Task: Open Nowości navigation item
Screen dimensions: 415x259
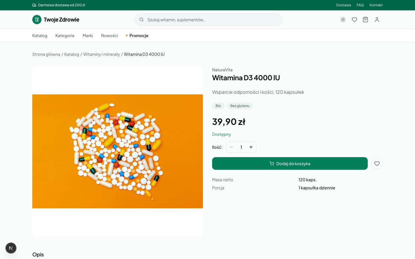Action: coord(110,36)
